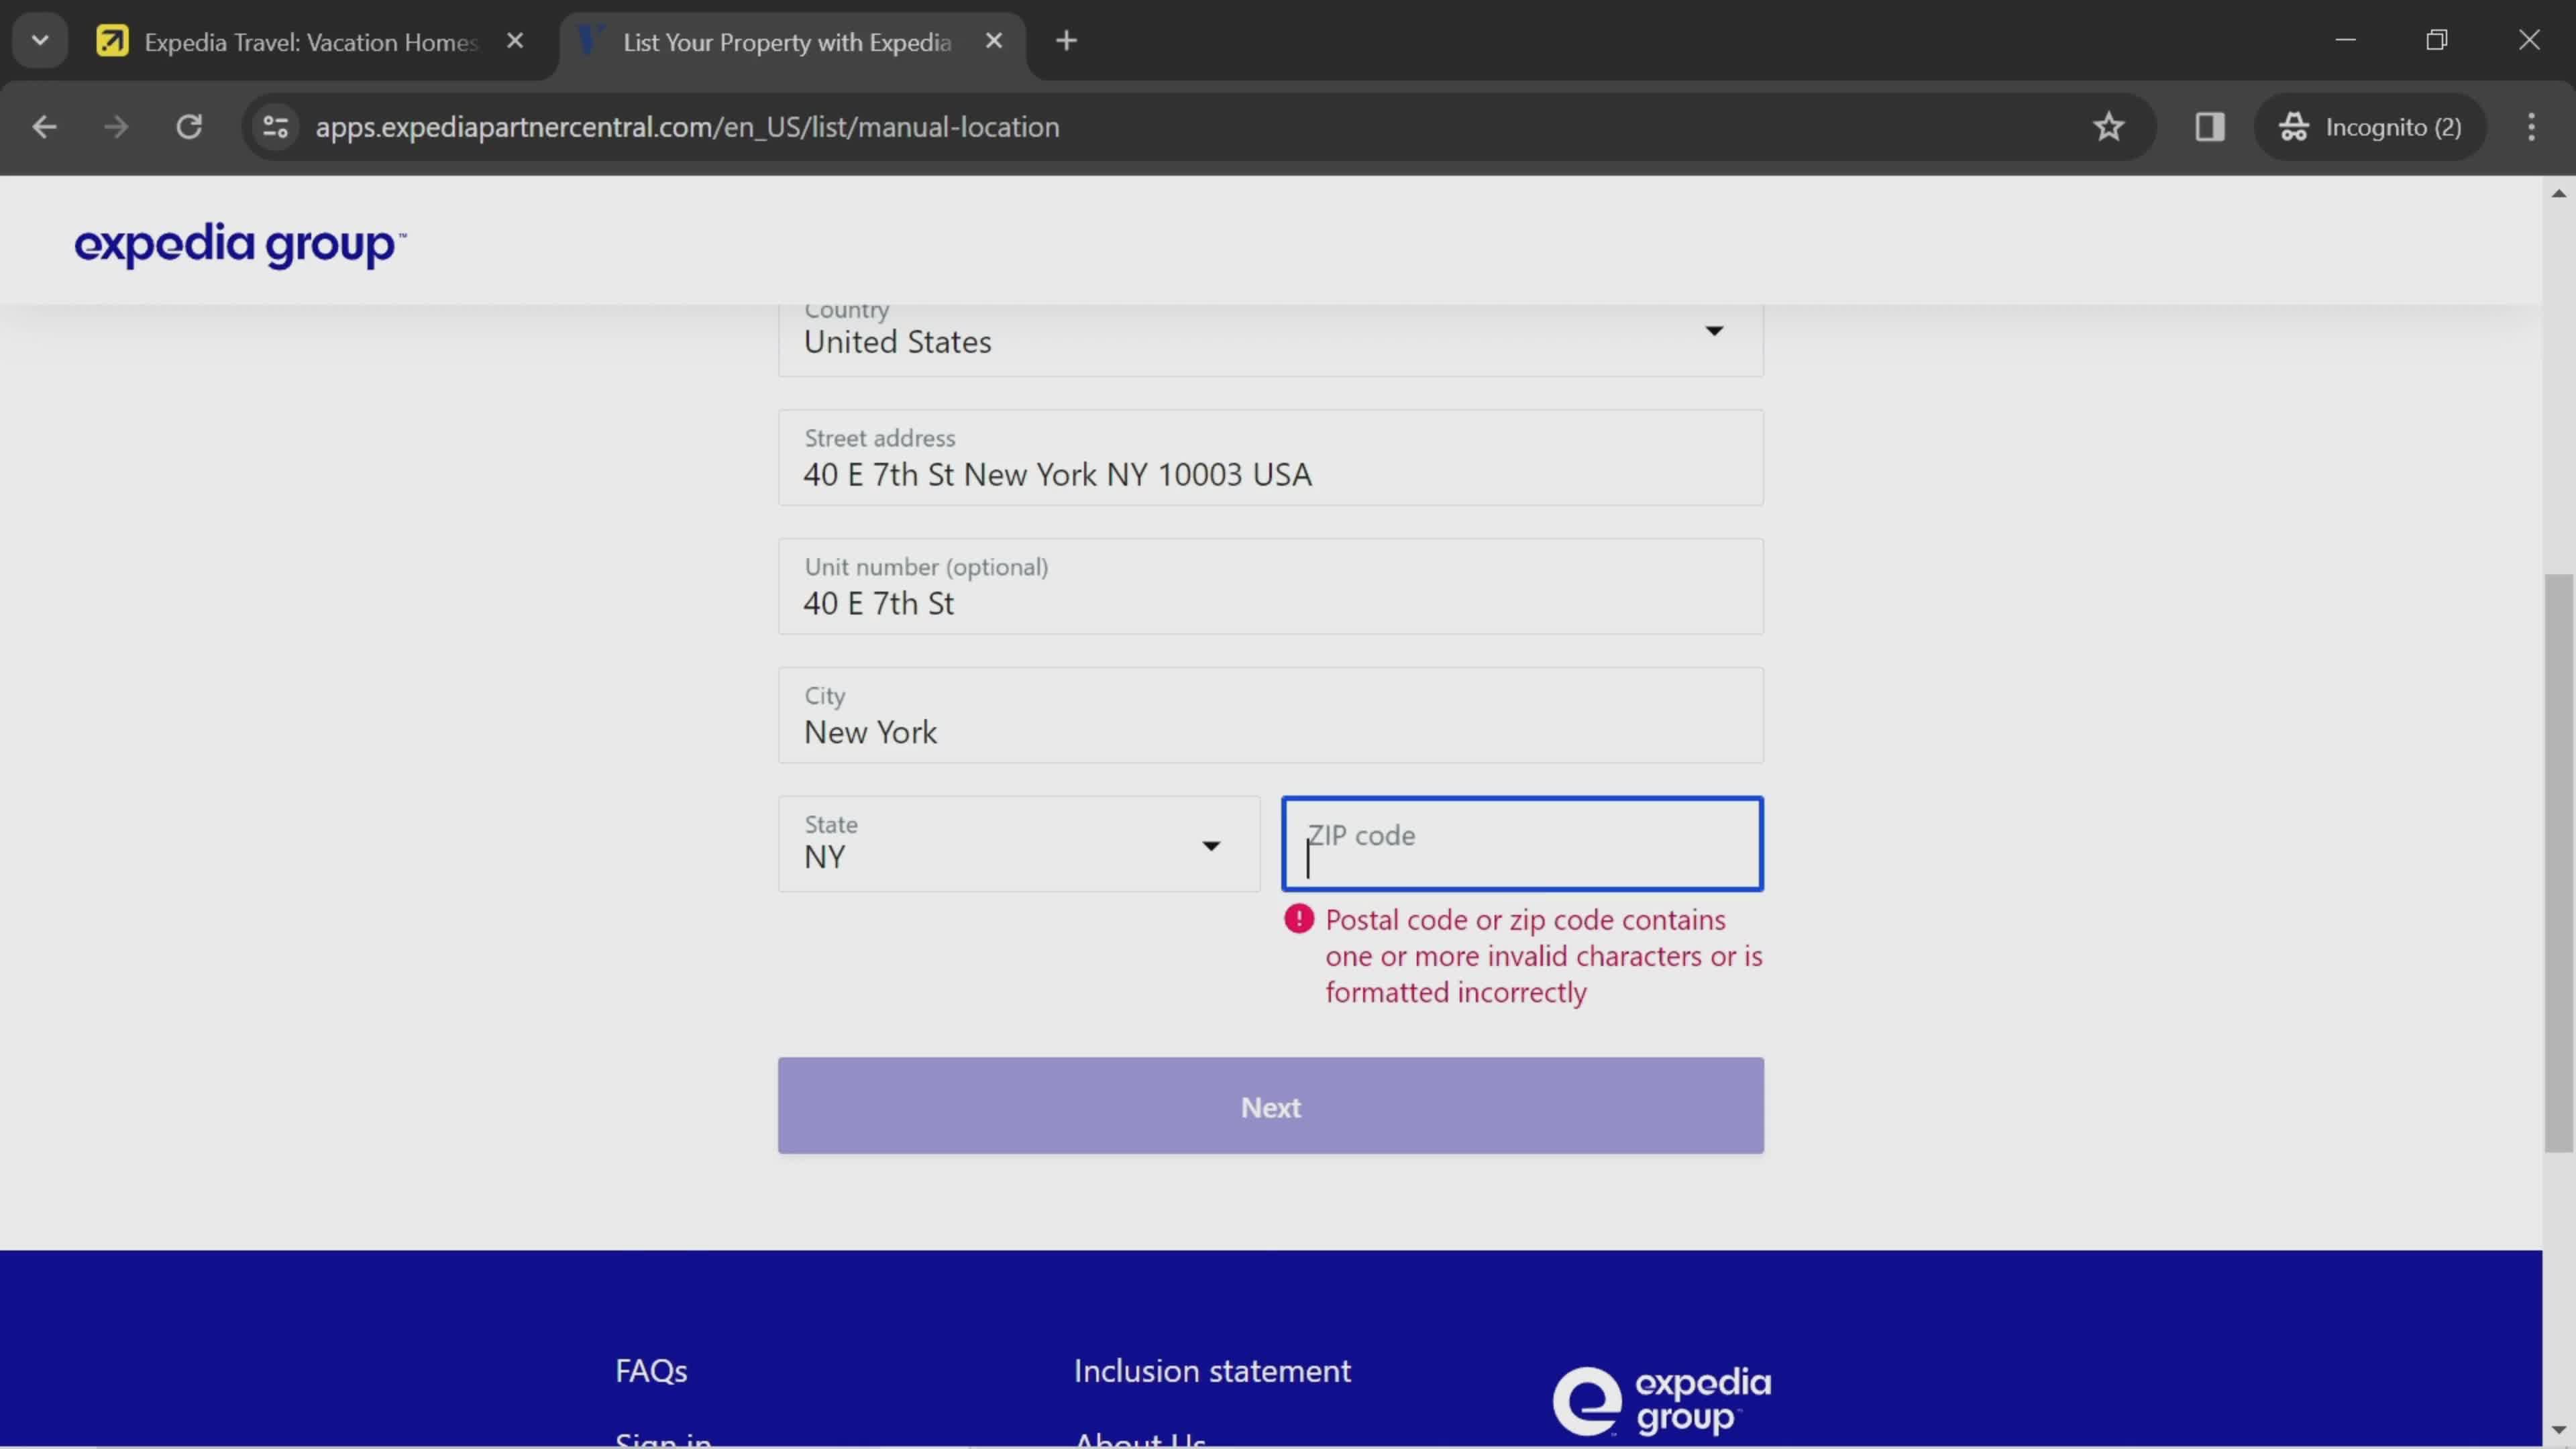Reload the current page
2576x1449 pixels.
(x=189, y=127)
